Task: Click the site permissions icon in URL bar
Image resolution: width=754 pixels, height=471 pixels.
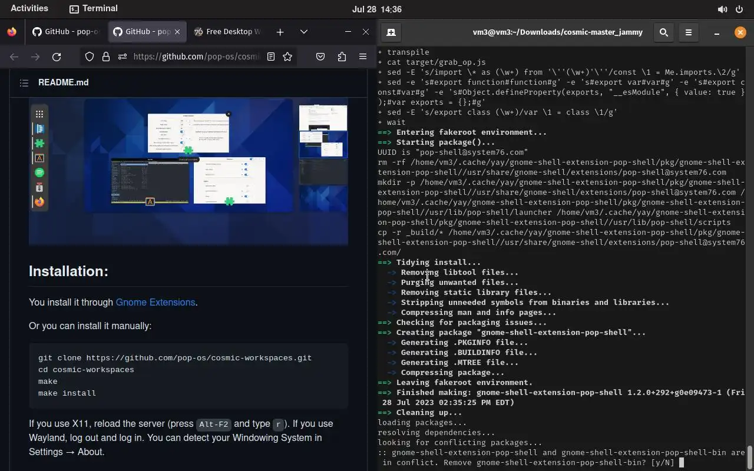Action: [122, 57]
